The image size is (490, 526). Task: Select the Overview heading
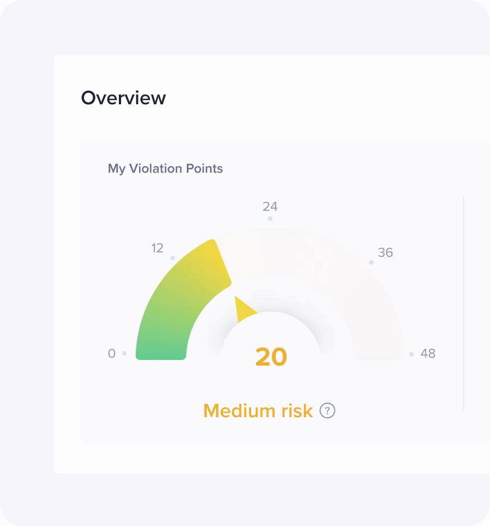point(123,98)
